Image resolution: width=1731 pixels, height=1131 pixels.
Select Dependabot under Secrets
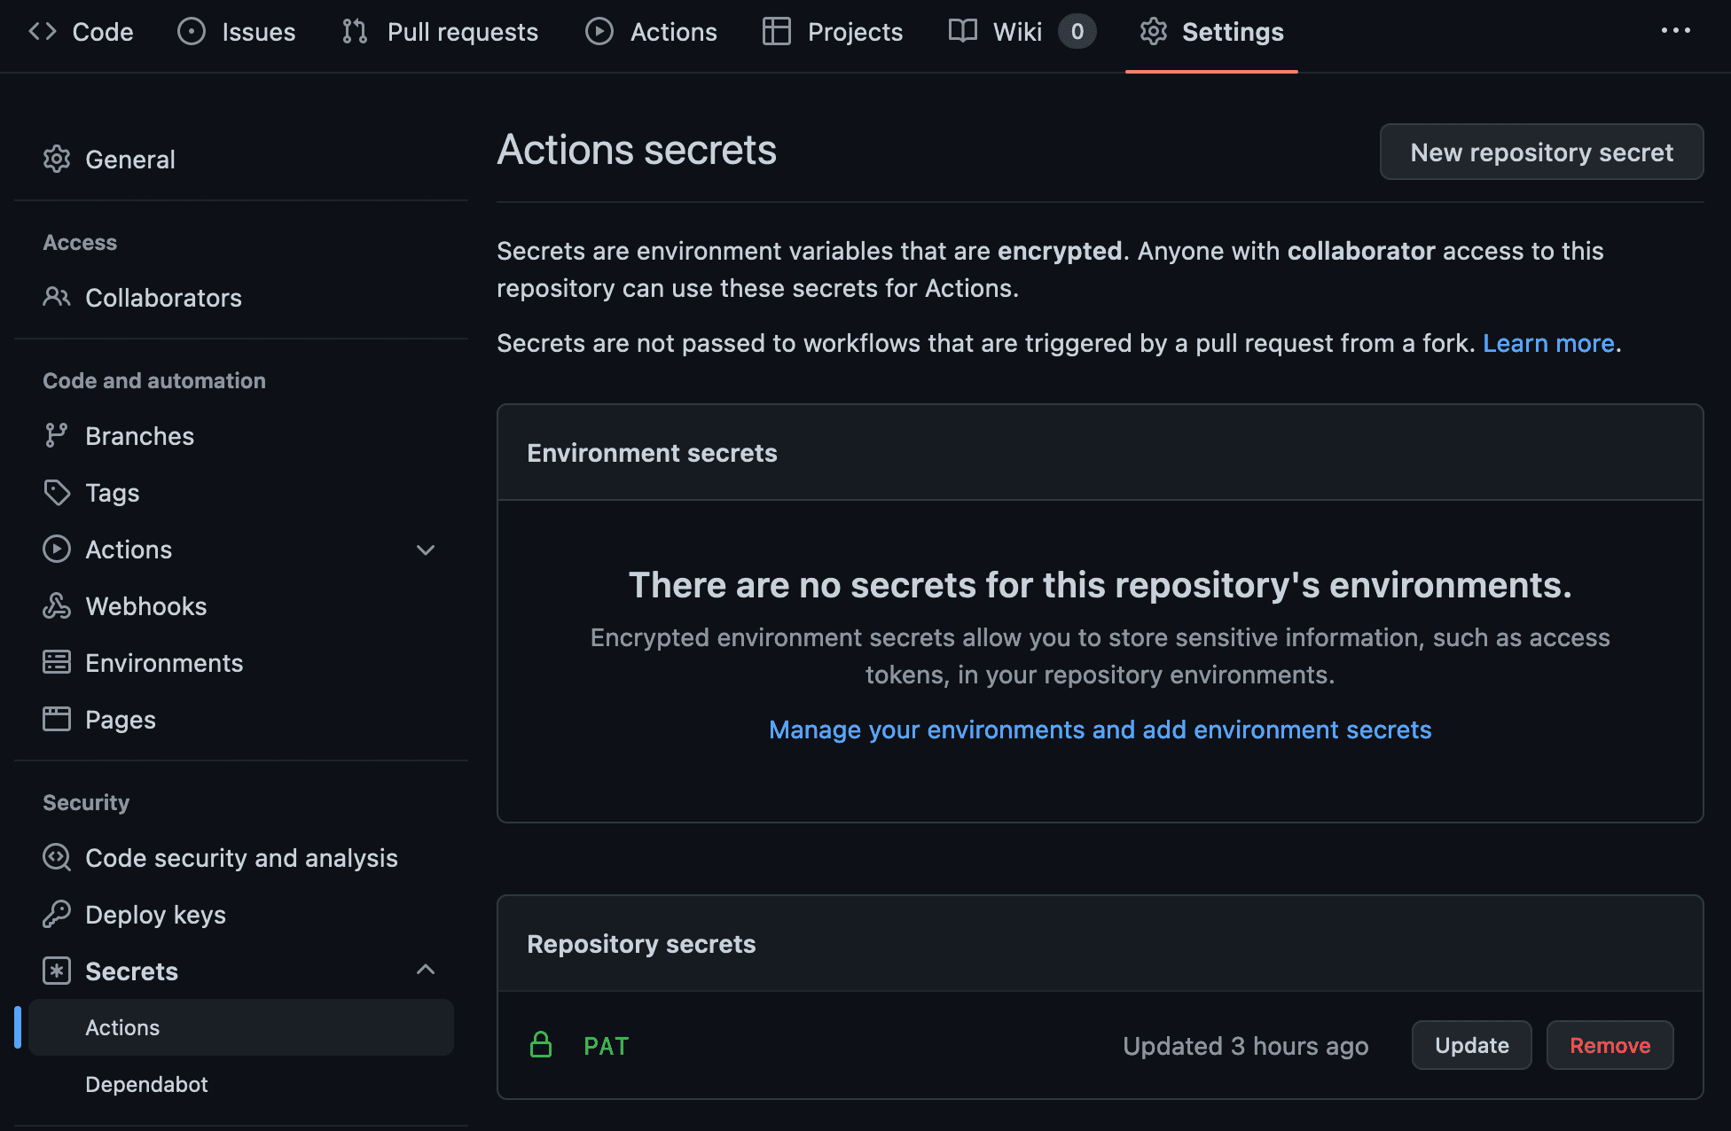146,1084
